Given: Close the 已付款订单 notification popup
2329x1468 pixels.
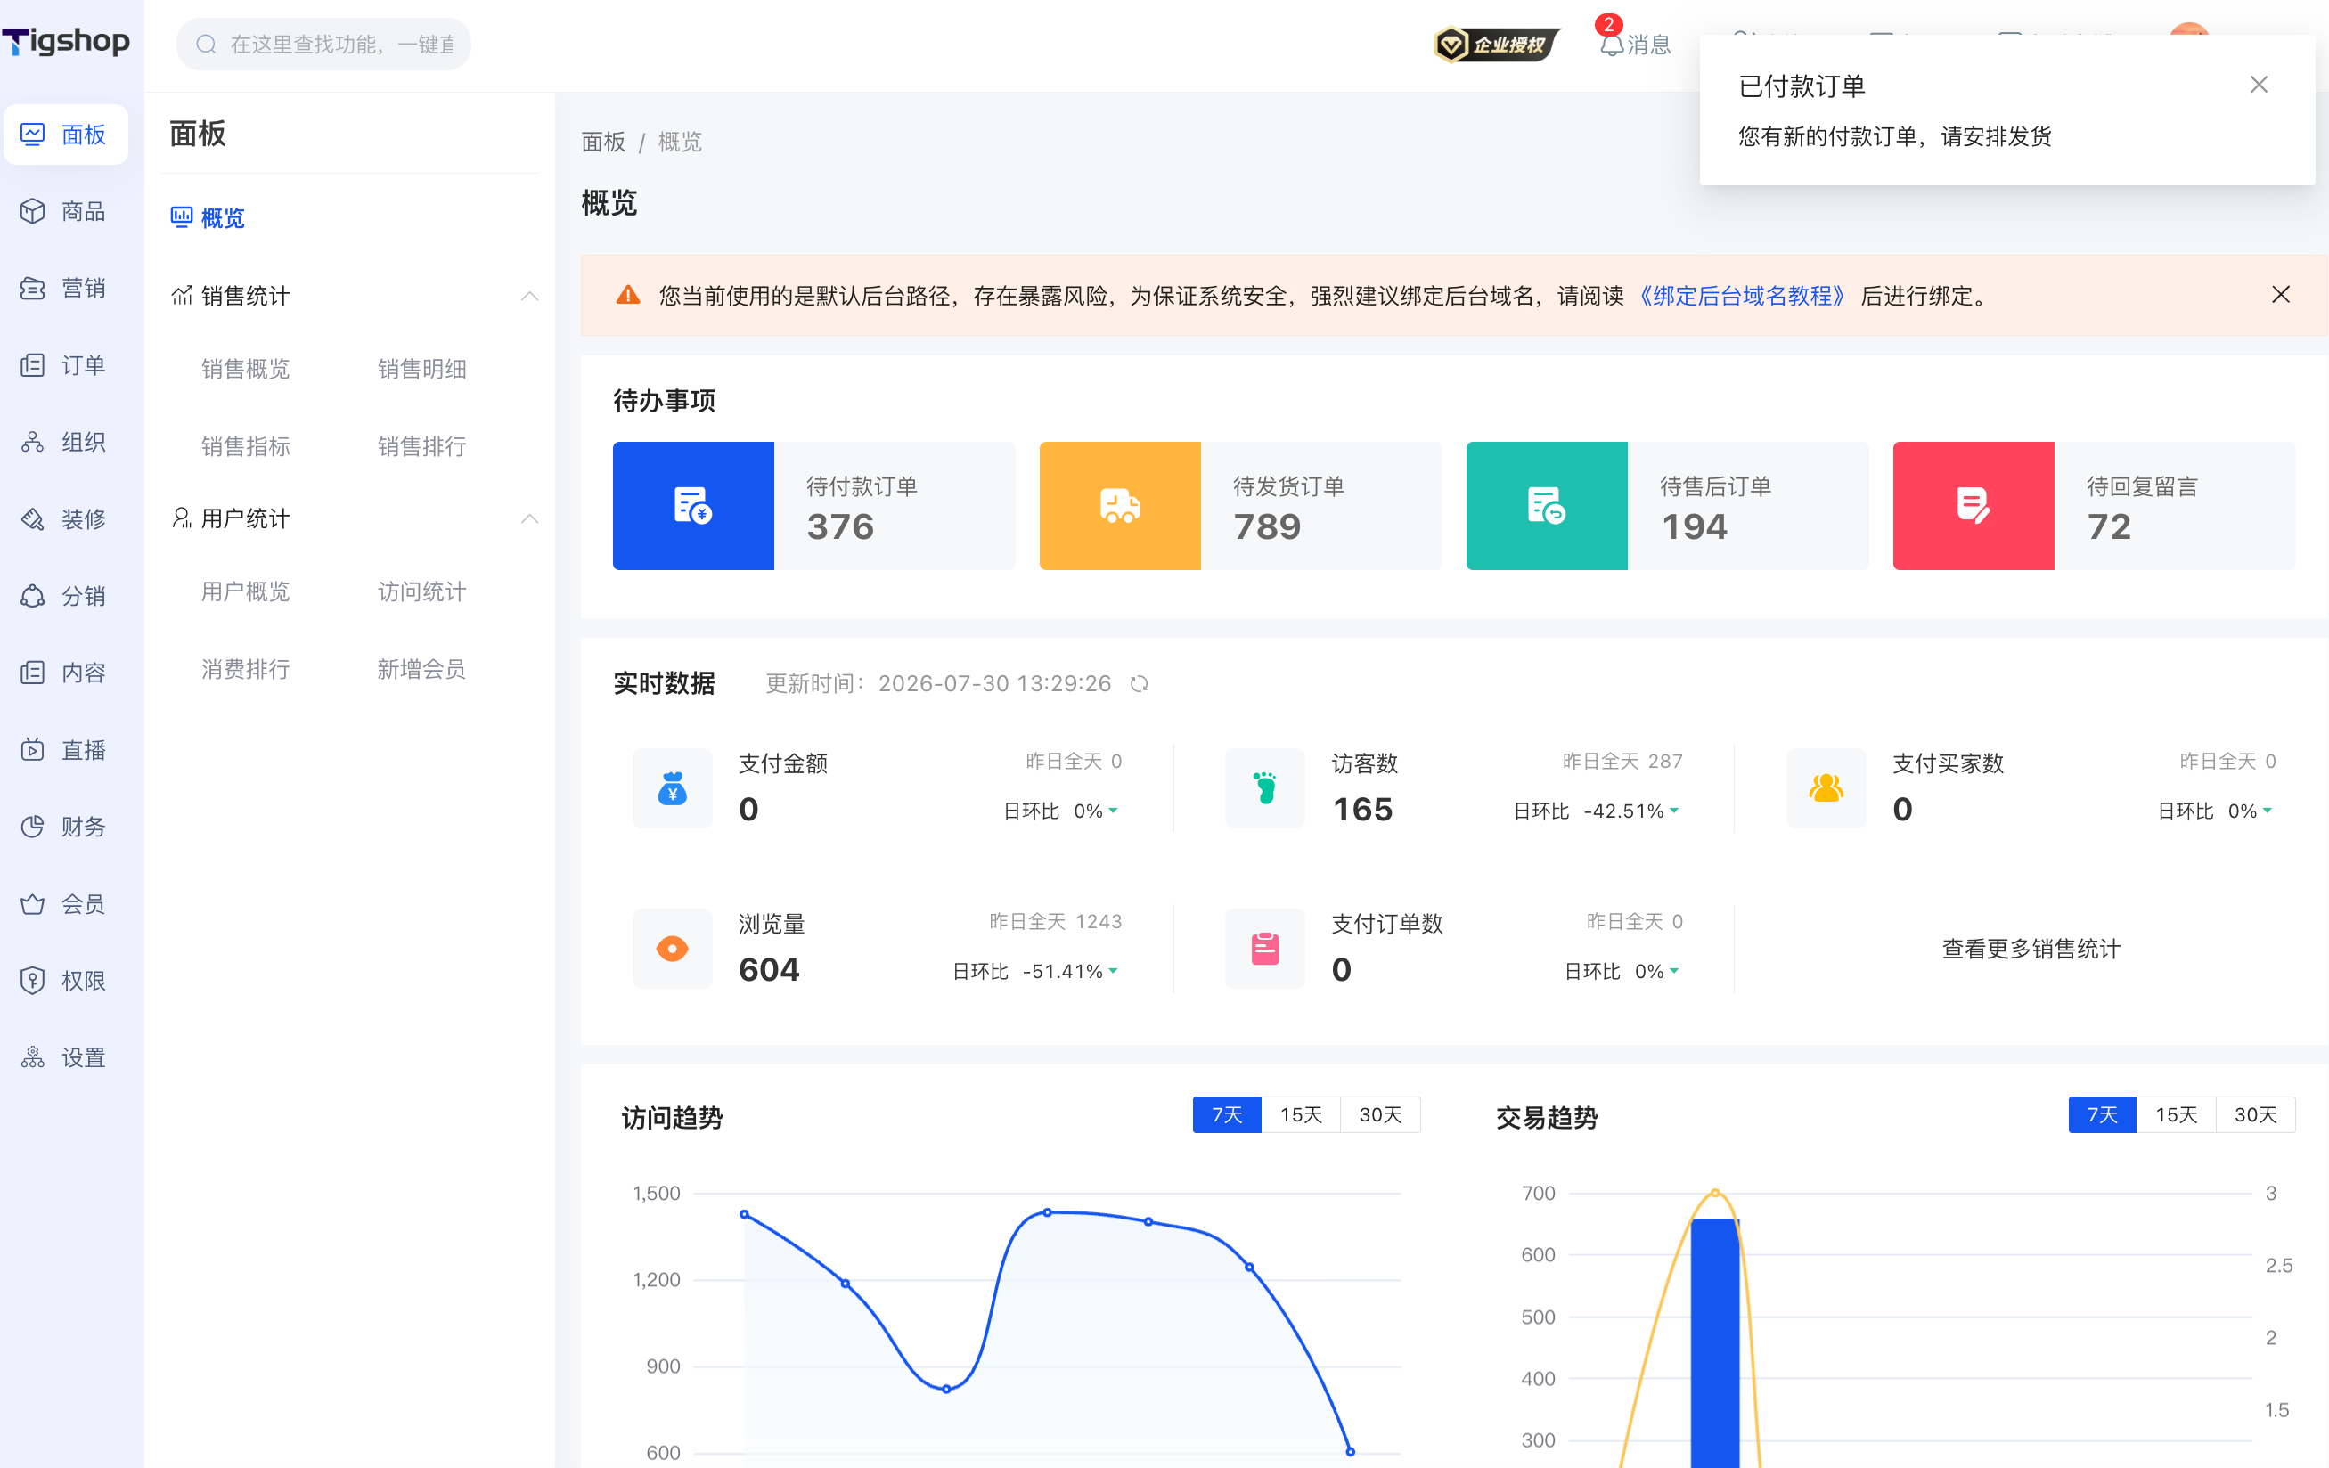Looking at the screenshot, I should tap(2259, 84).
